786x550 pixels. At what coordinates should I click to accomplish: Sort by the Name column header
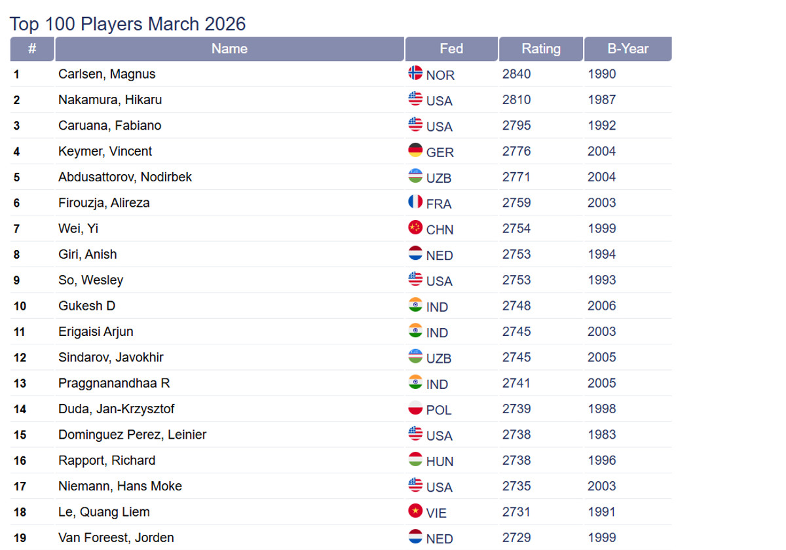click(229, 49)
